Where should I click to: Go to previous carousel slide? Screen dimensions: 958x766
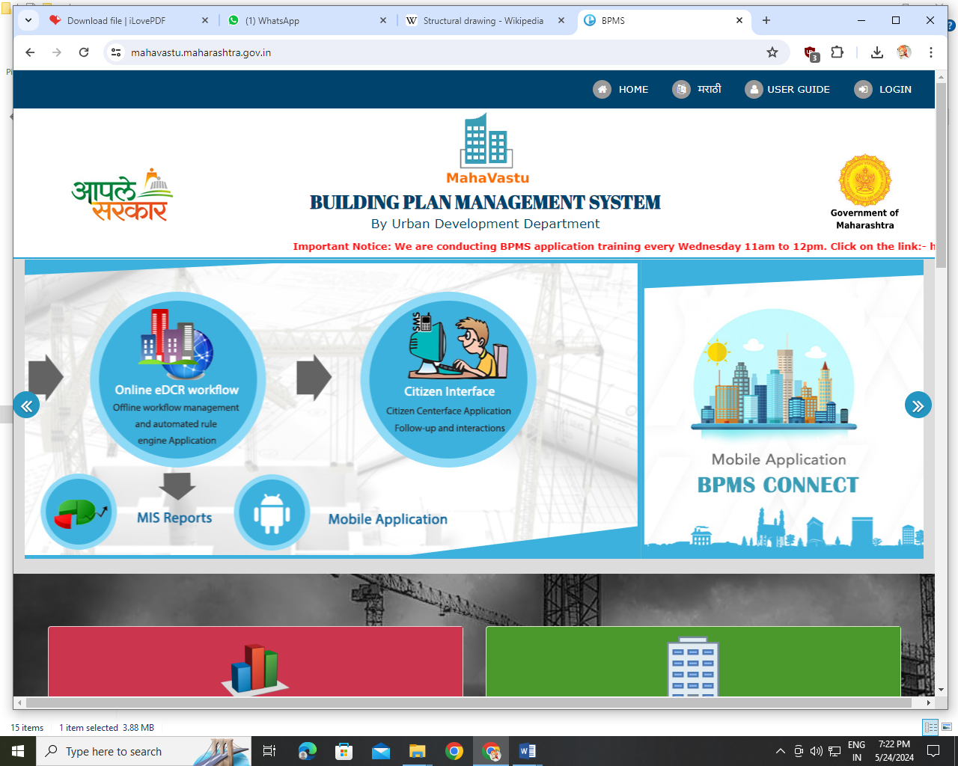[27, 405]
